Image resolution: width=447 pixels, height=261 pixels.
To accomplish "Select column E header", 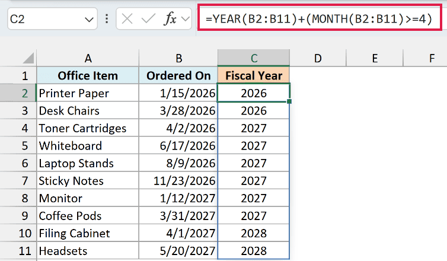I will [375, 58].
